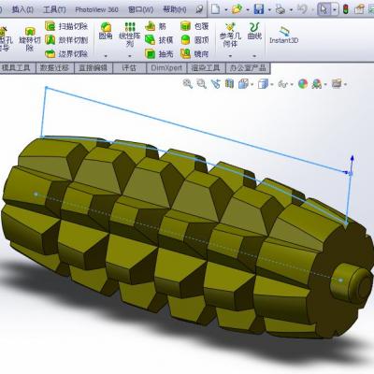The image size is (374, 374).
Task: Open the 工具(T) Tools menu
Action: pyautogui.click(x=54, y=9)
